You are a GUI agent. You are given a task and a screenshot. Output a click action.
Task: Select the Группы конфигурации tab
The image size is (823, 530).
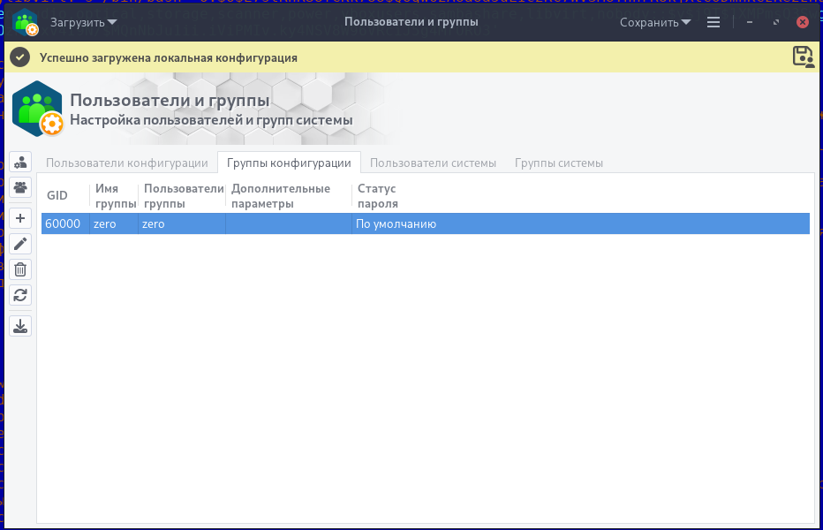pos(290,163)
